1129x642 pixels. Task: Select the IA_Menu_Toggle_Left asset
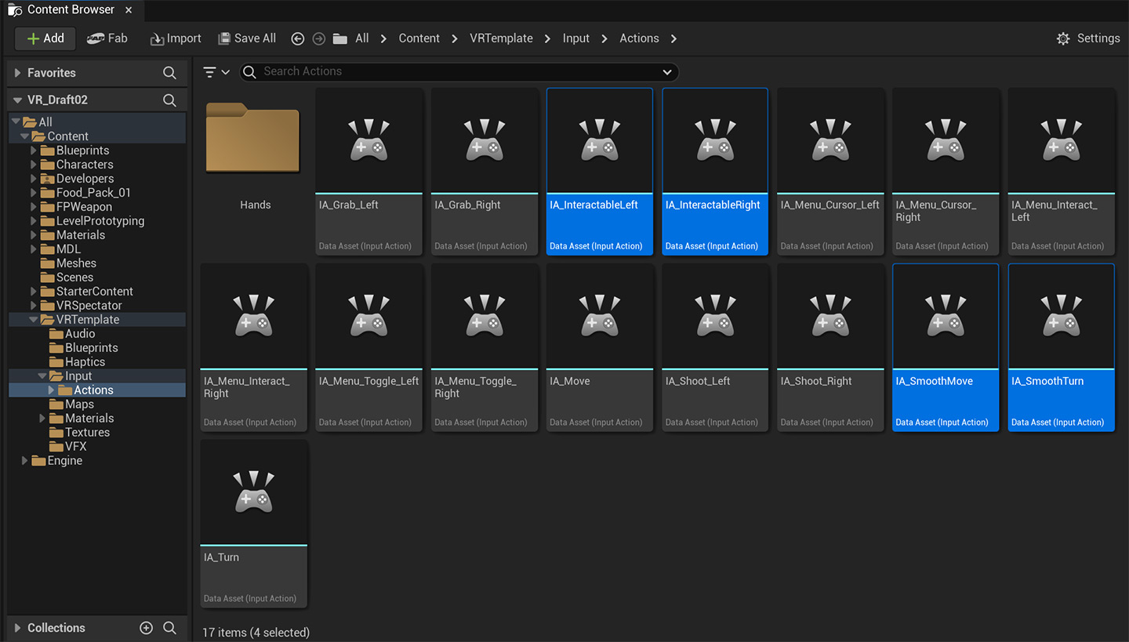tap(369, 347)
